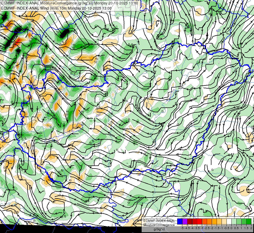
Task: Select legend swatch between -4 and -3.5
Action: (195, 222)
